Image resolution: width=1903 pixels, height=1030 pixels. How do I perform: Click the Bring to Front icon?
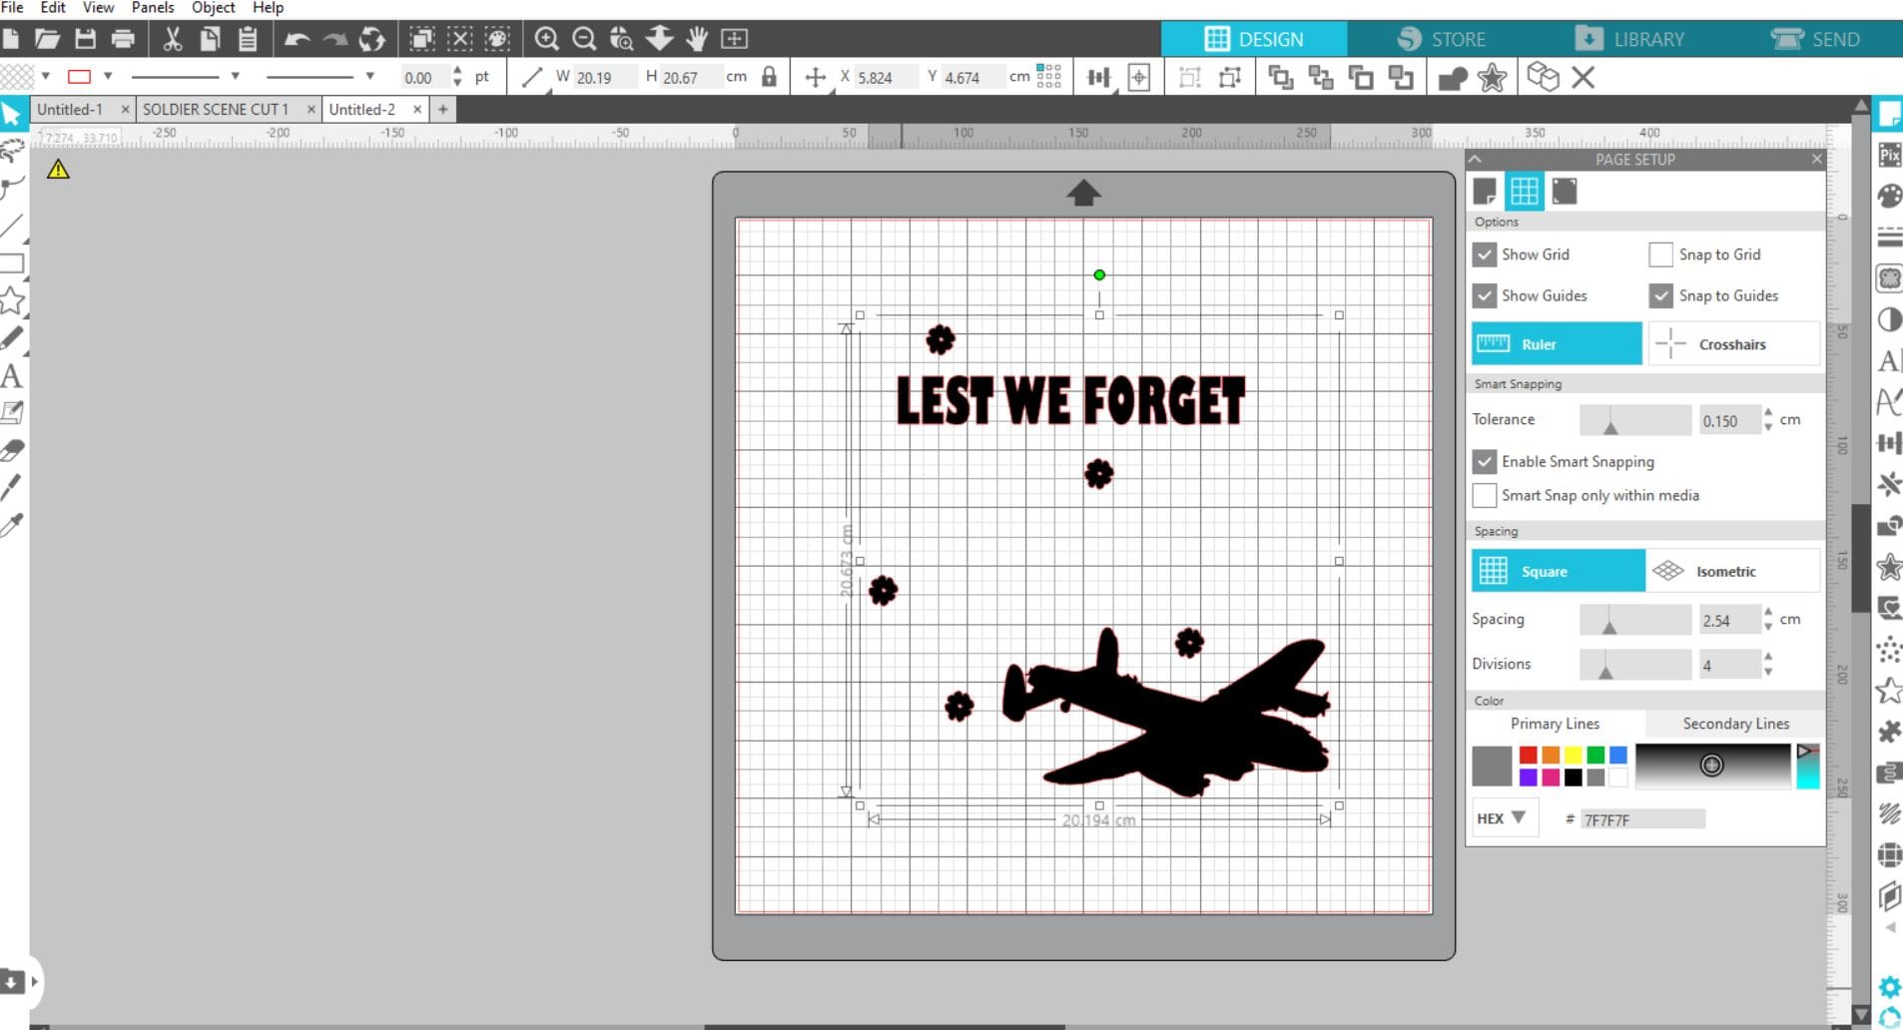(x=1280, y=77)
